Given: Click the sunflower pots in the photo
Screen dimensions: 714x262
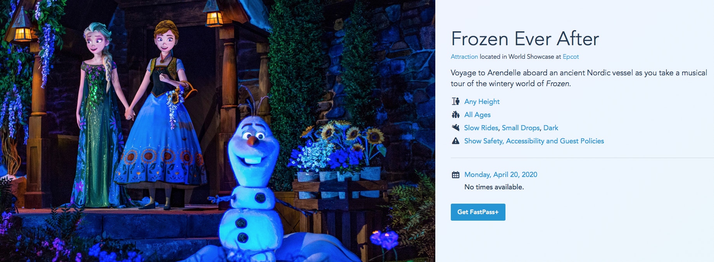Looking at the screenshot, I should 338,155.
